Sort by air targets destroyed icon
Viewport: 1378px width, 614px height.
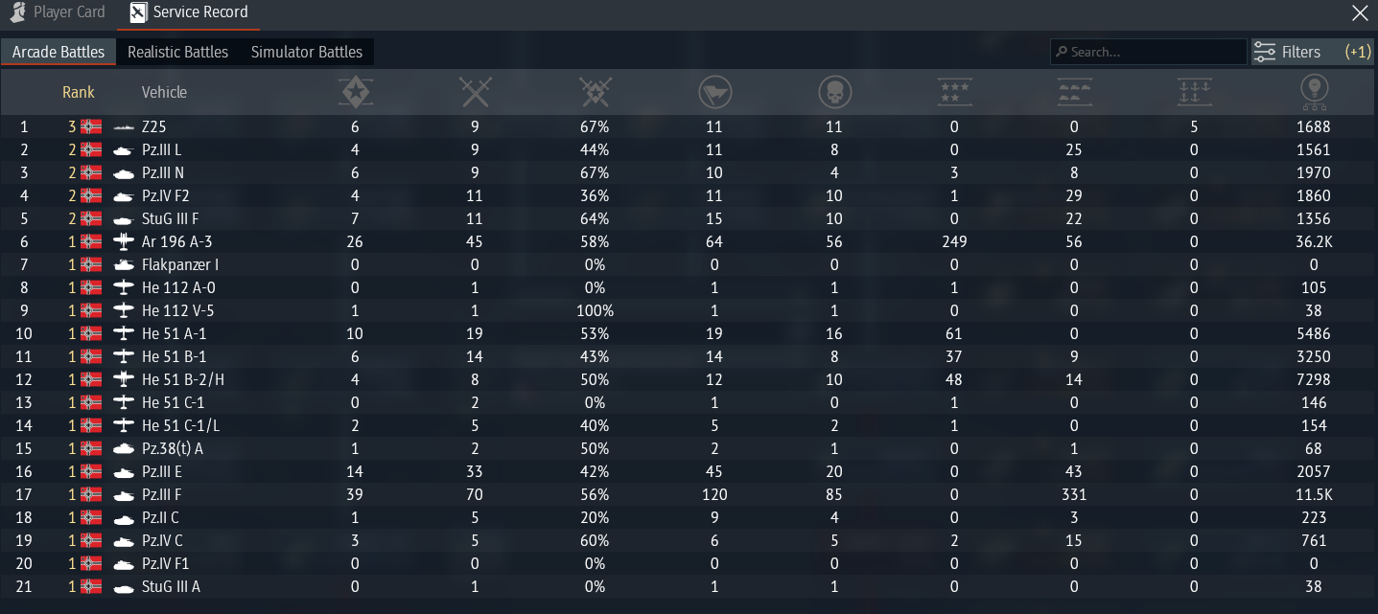954,92
